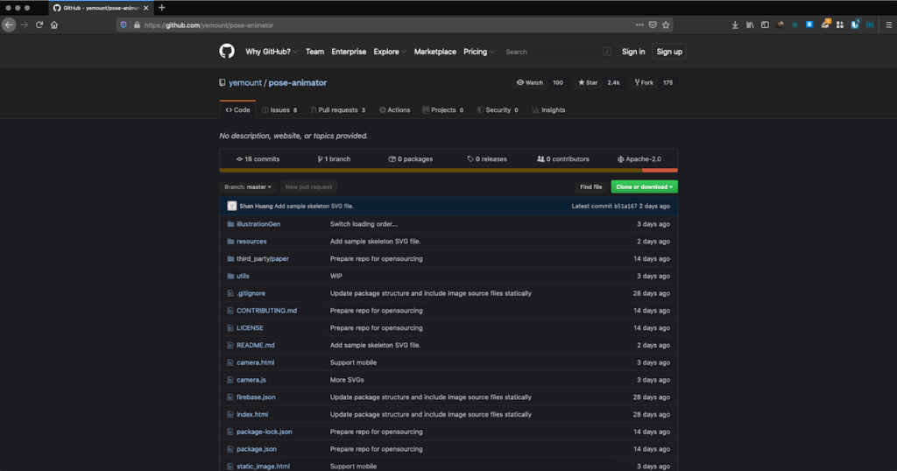The width and height of the screenshot is (897, 471).
Task: Open the README.md file link
Action: pos(256,345)
